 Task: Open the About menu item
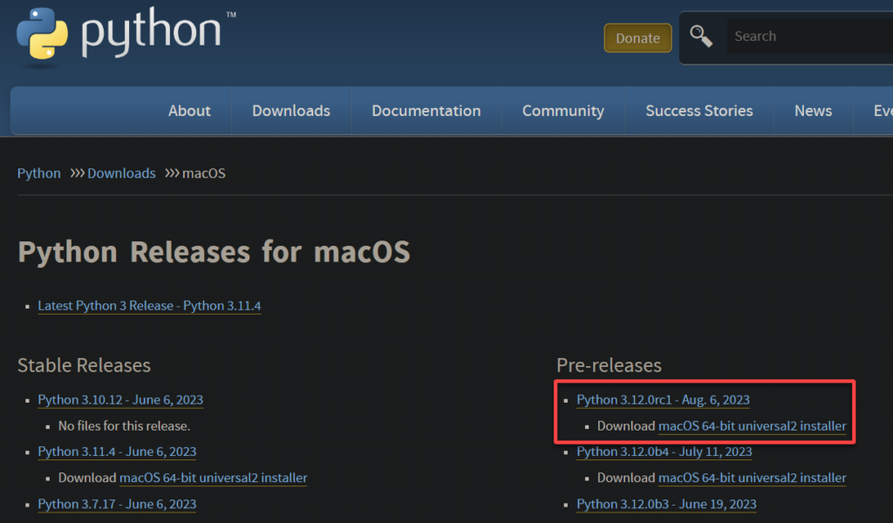coord(189,111)
